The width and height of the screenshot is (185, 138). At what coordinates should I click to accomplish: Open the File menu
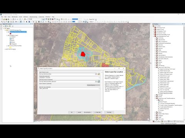[x=2, y=17]
